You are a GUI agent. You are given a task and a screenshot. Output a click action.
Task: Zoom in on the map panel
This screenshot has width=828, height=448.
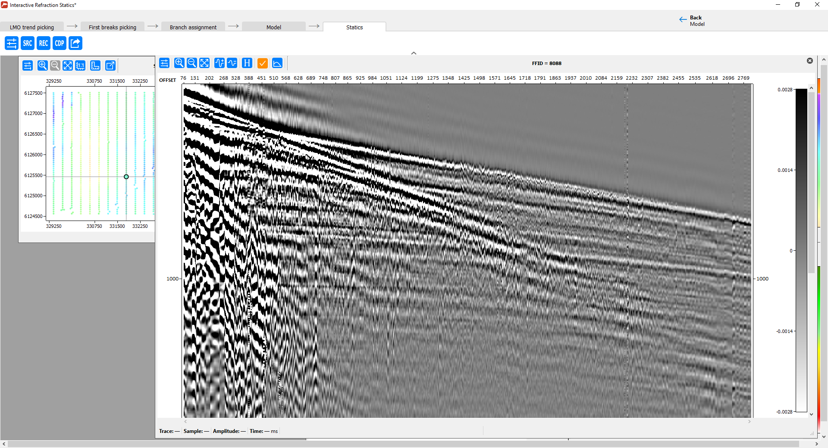click(x=42, y=65)
